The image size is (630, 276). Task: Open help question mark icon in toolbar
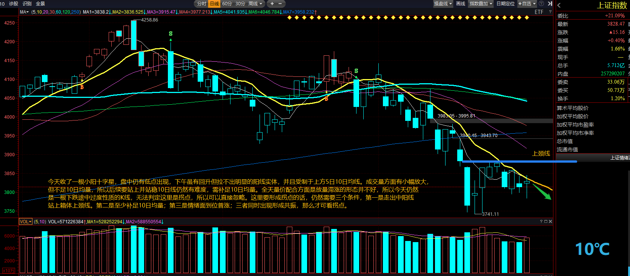tap(541, 3)
